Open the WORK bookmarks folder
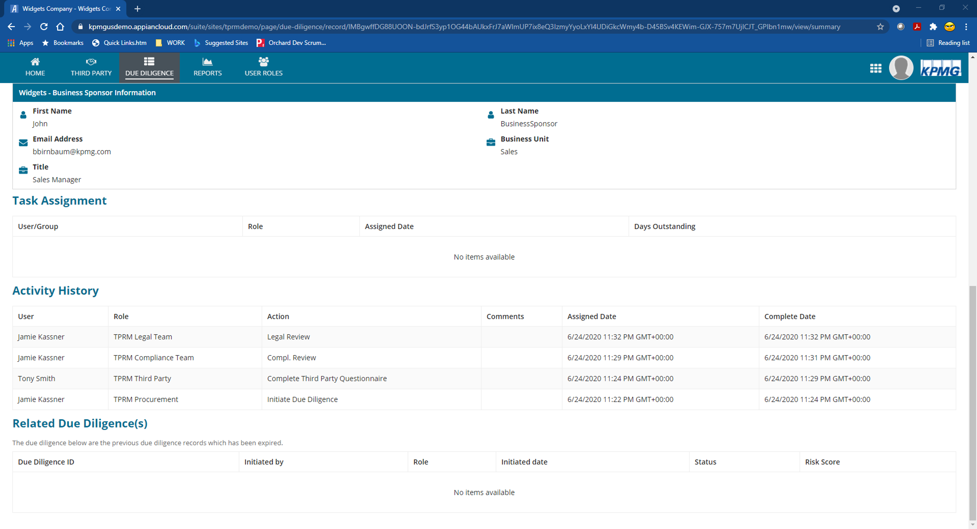The width and height of the screenshot is (977, 529). [170, 43]
